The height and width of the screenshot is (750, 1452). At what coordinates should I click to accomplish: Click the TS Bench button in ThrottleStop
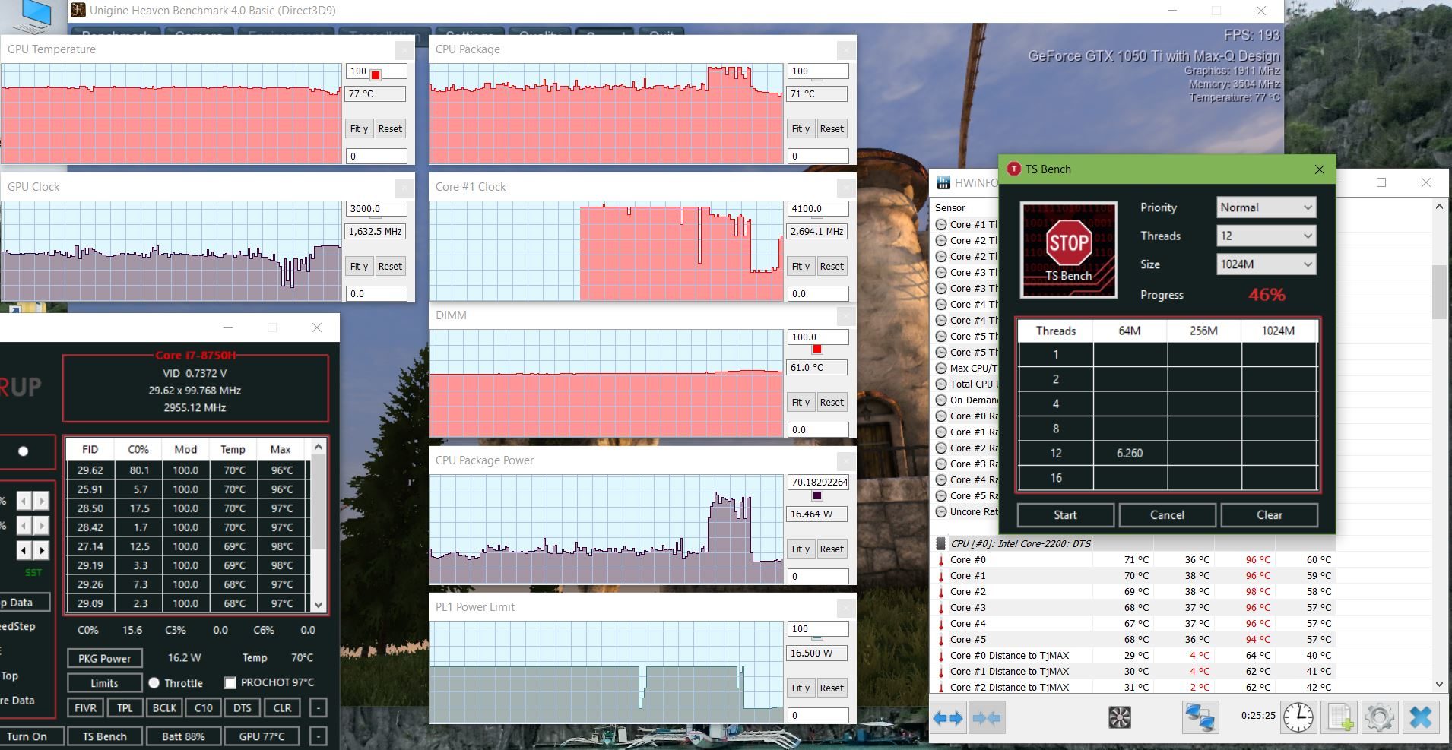point(104,736)
